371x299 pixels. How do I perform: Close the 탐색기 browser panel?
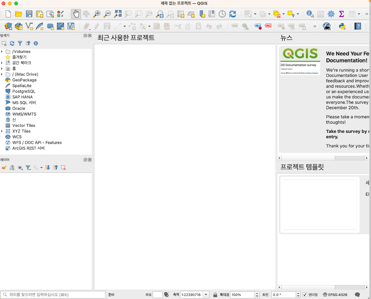click(90, 36)
